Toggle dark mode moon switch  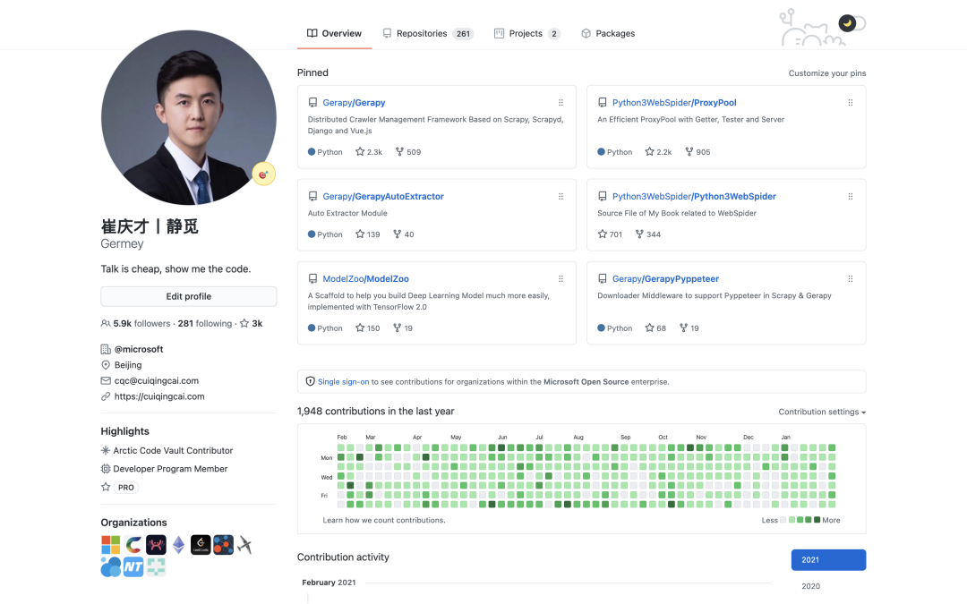[x=852, y=23]
